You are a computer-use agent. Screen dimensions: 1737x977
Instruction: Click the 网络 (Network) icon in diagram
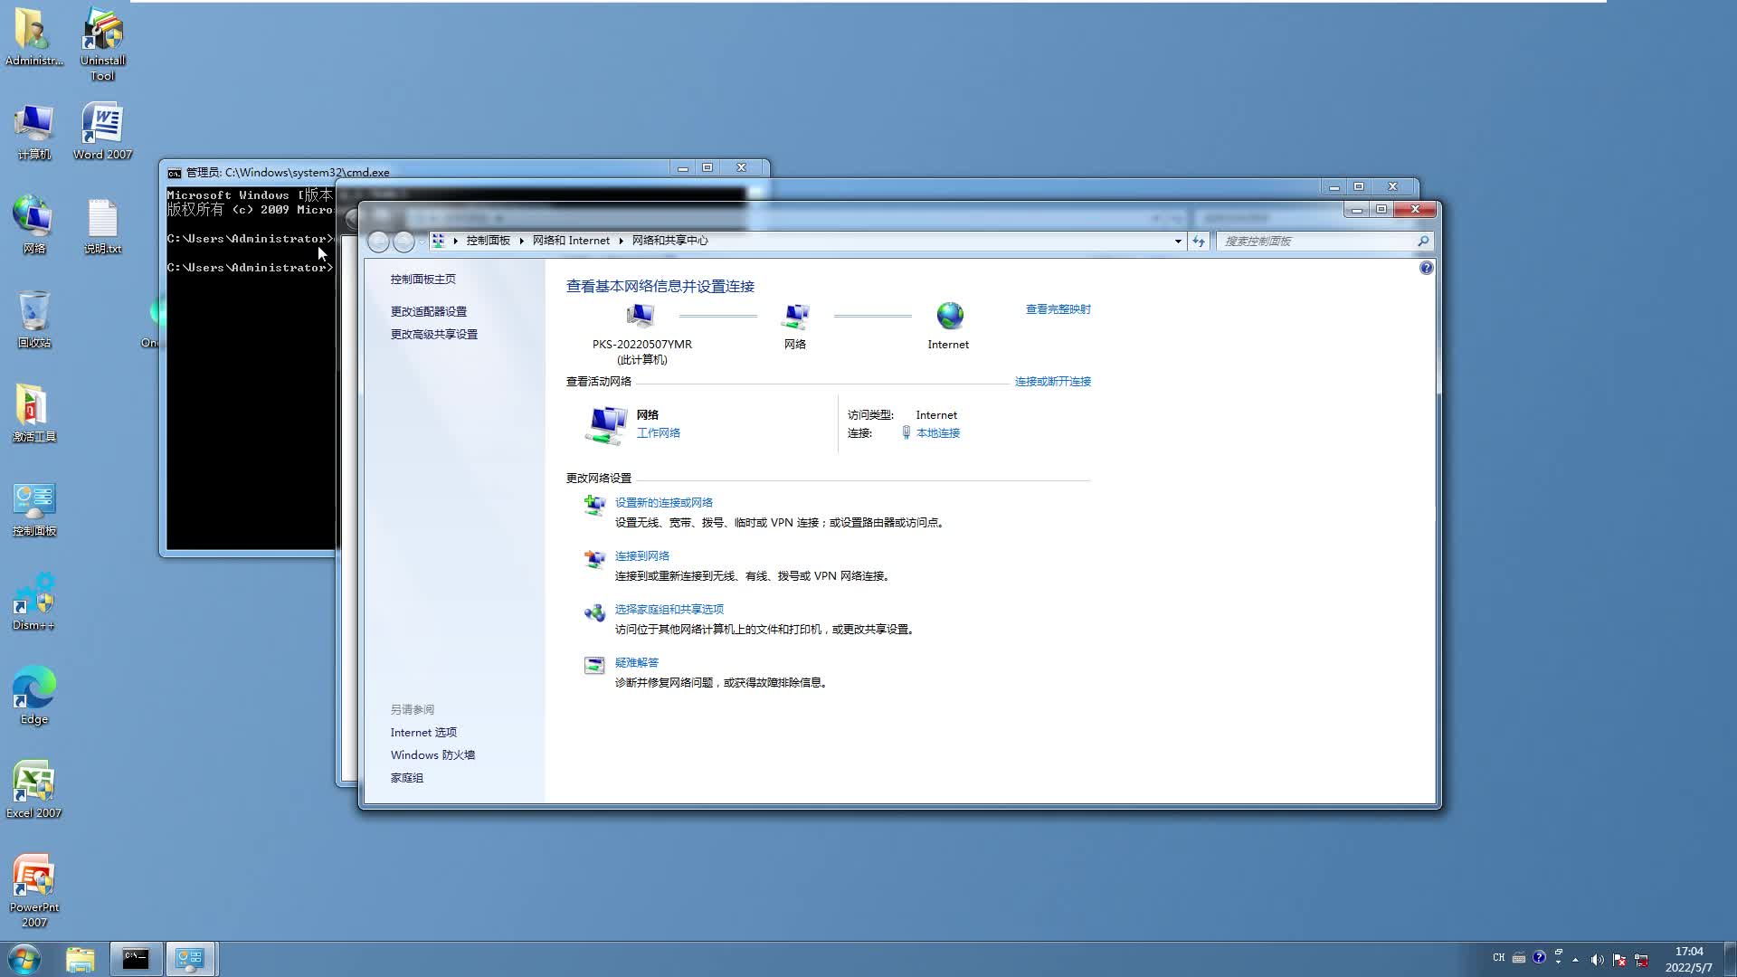(794, 315)
